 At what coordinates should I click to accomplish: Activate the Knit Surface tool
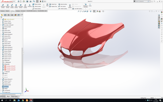pyautogui.click(x=70, y=6)
